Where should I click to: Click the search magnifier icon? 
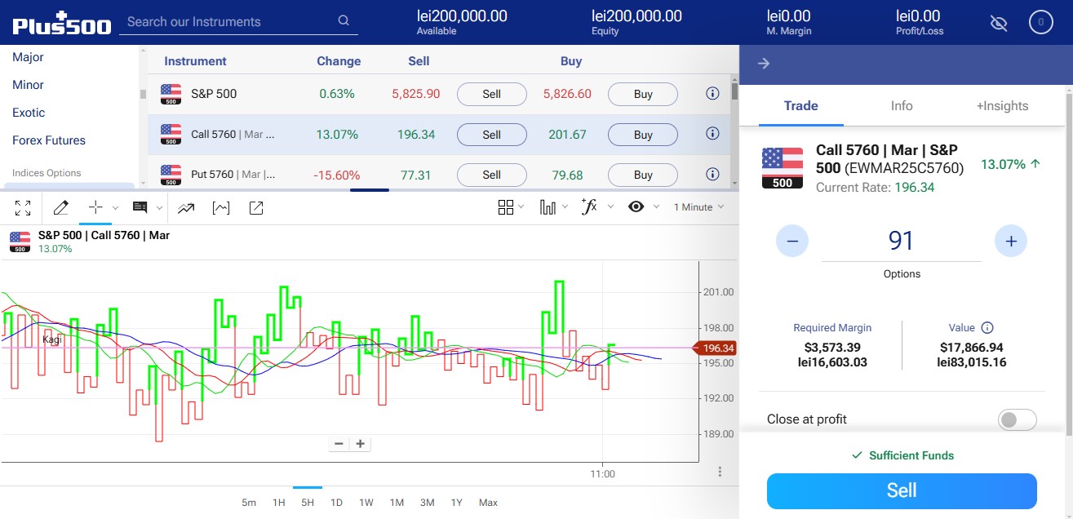pos(344,21)
